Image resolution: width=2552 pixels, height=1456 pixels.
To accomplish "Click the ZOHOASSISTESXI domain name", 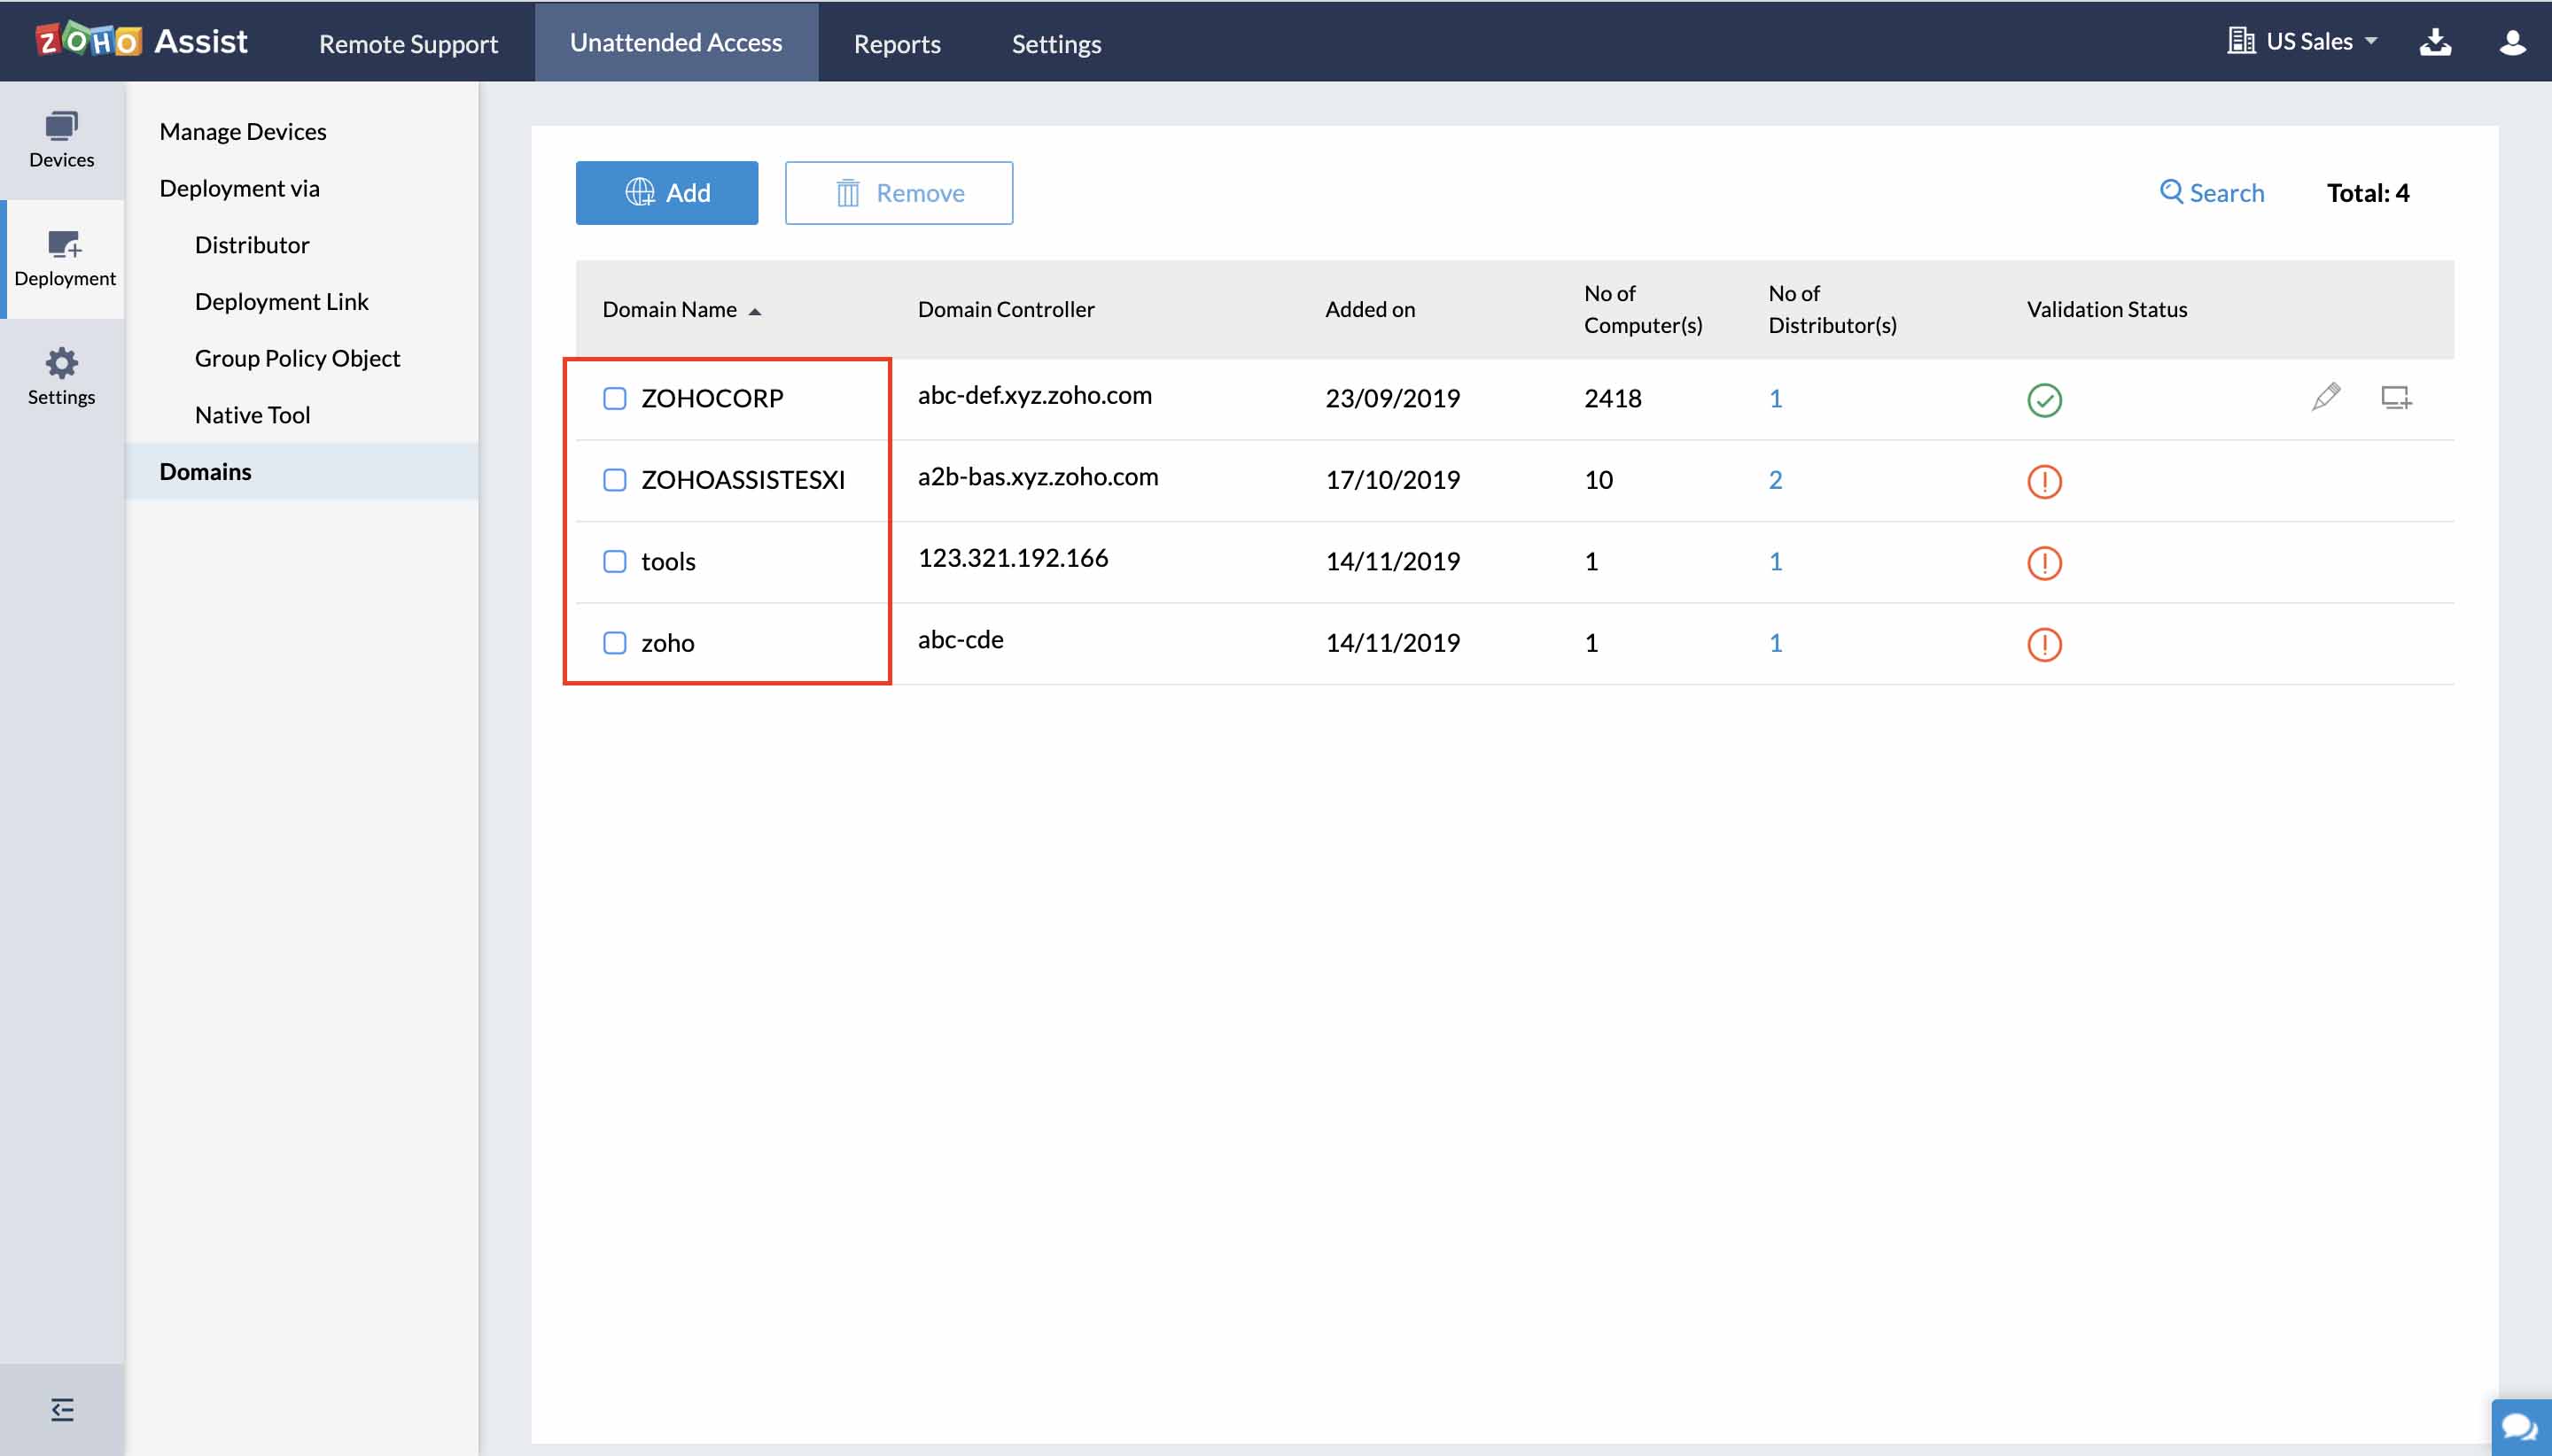I will point(743,480).
